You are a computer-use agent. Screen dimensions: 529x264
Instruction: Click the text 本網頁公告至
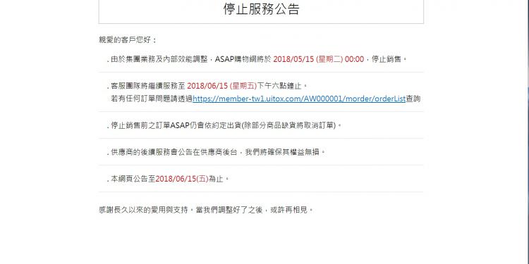(133, 179)
